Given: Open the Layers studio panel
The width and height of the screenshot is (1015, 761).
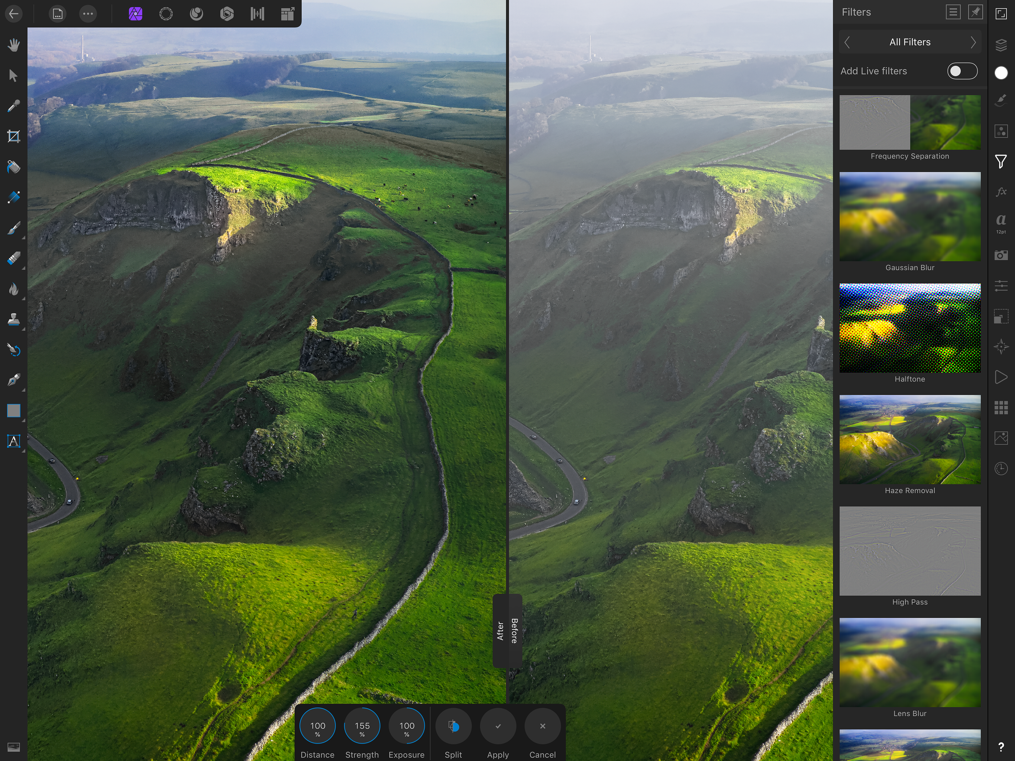Looking at the screenshot, I should pyautogui.click(x=1001, y=45).
